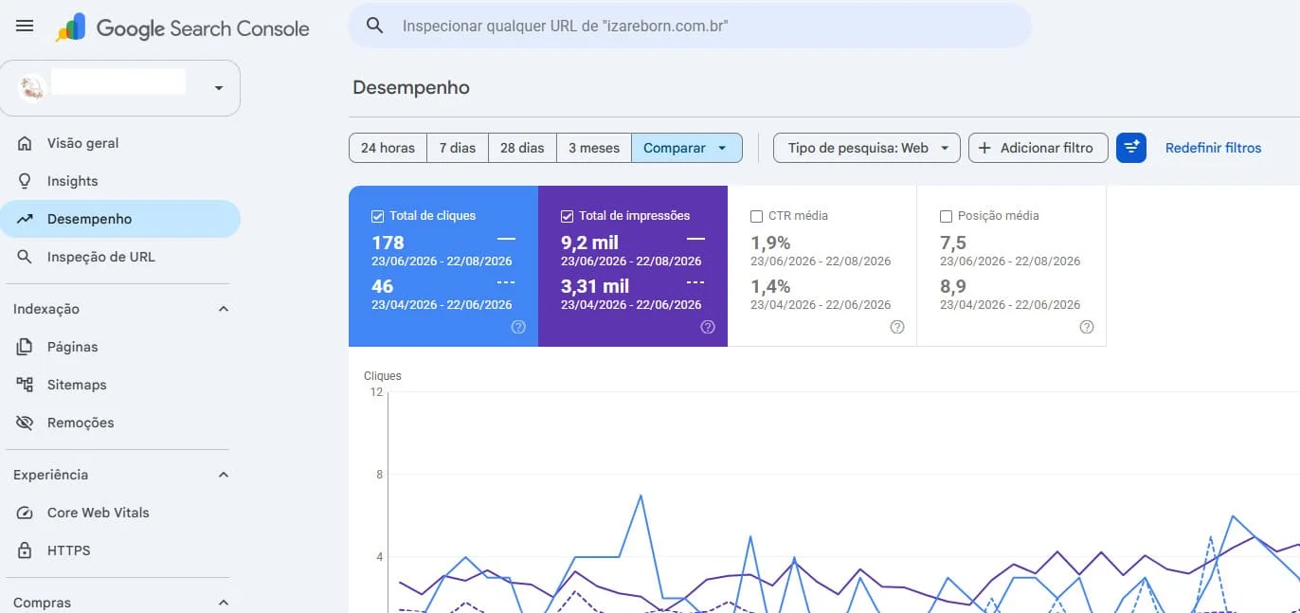Open HTTPS report
Image resolution: width=1300 pixels, height=613 pixels.
(120, 550)
